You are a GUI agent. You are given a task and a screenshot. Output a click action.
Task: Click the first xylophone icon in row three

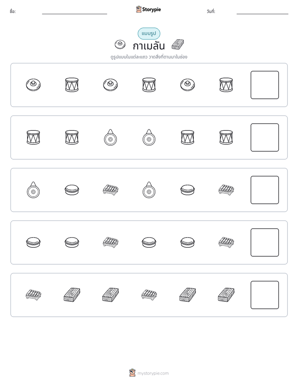click(111, 190)
